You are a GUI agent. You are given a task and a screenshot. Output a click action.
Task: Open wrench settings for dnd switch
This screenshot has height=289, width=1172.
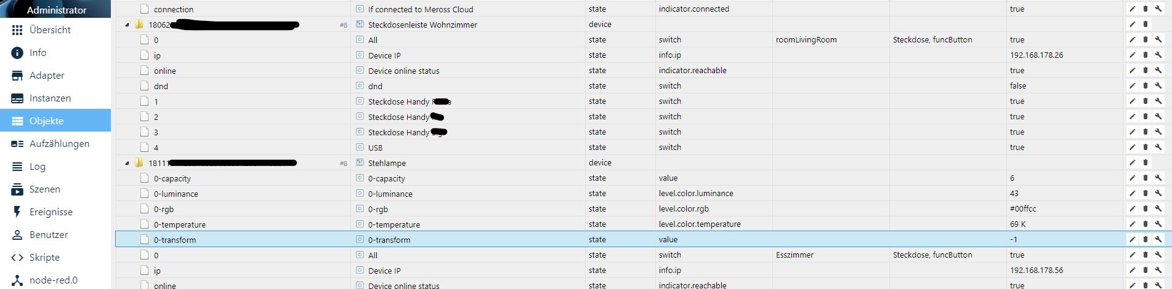pos(1158,86)
